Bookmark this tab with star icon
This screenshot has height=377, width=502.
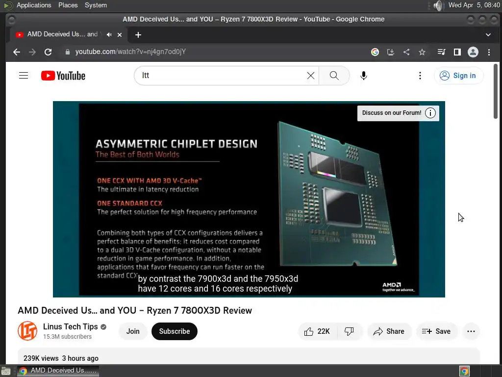tap(422, 52)
